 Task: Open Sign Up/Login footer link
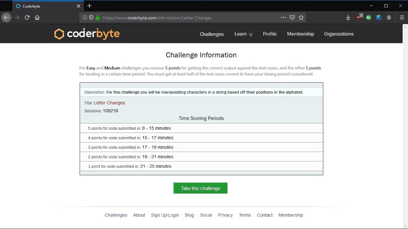coord(165,215)
